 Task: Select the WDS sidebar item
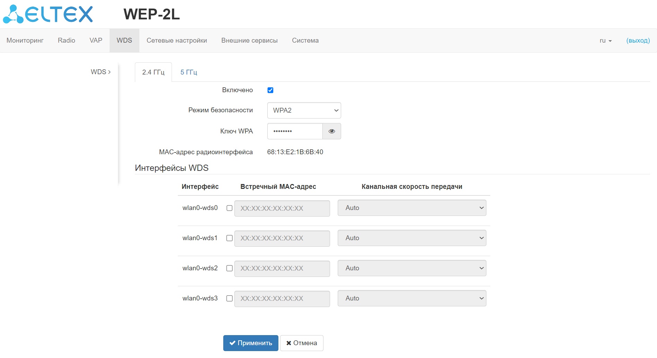101,72
